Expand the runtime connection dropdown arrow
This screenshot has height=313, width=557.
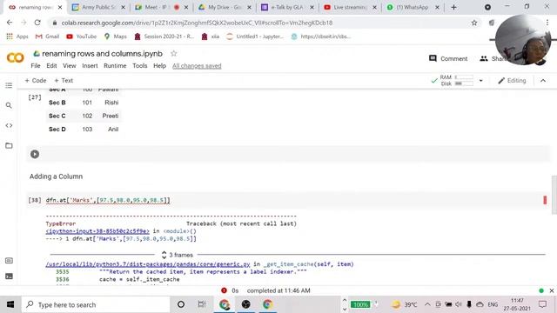click(481, 81)
